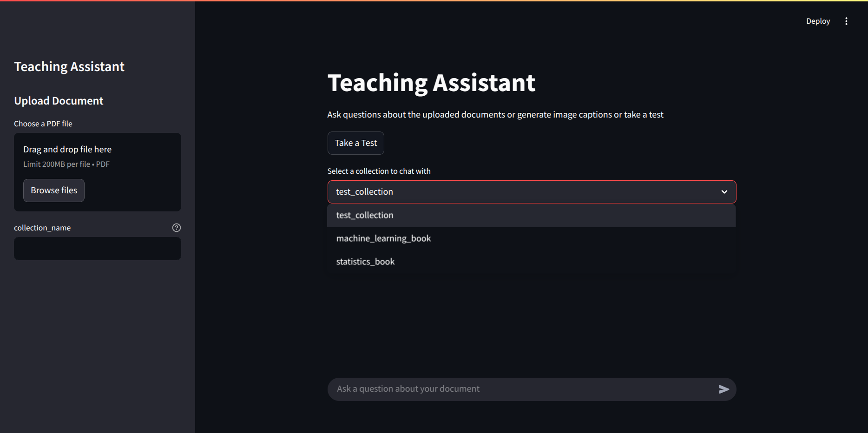Image resolution: width=868 pixels, height=433 pixels.
Task: Choose test_collection from the dropdown list
Action: tap(365, 215)
